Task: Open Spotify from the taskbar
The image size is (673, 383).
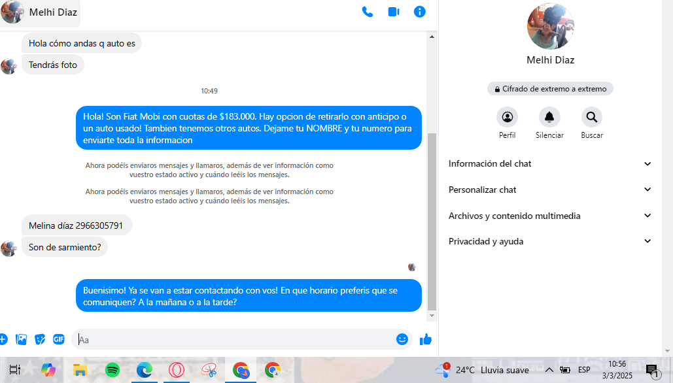Action: 112,370
